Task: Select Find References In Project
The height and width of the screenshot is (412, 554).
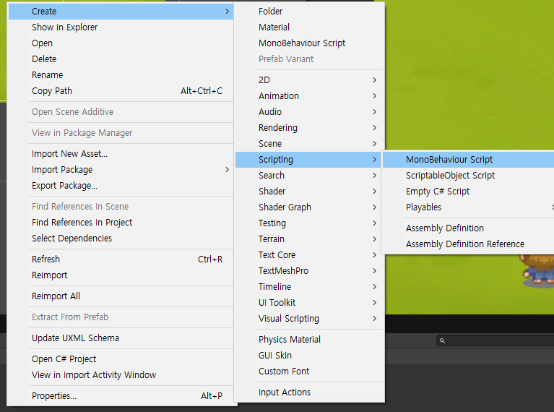Action: click(x=121, y=223)
